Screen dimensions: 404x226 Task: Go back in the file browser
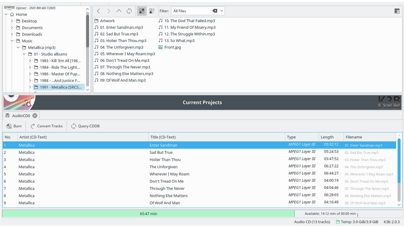tap(99, 11)
